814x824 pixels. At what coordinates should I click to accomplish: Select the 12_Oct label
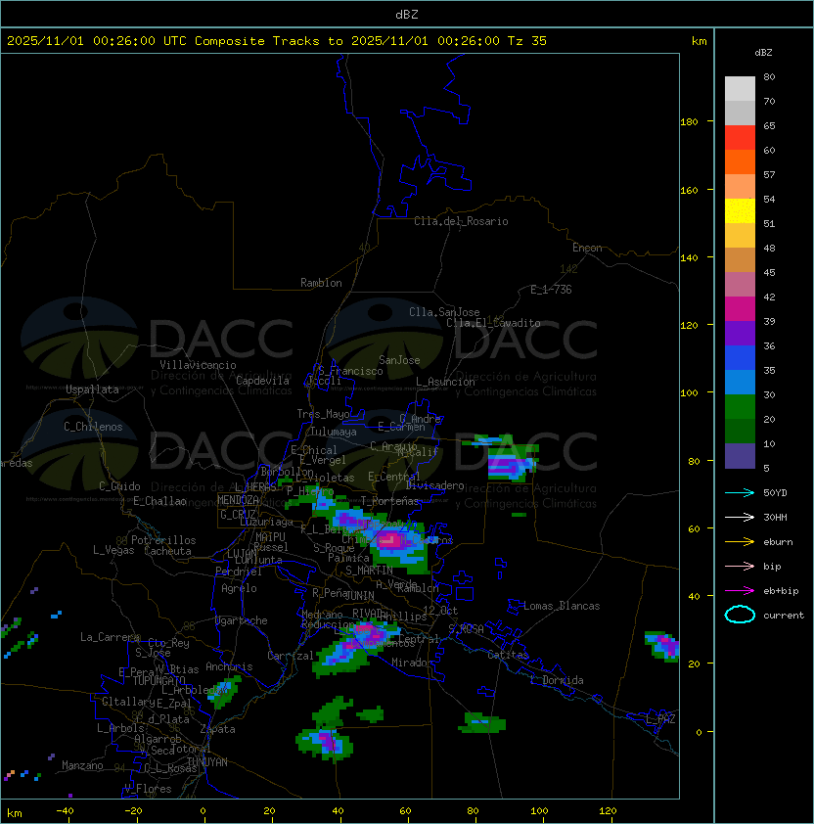click(x=440, y=611)
